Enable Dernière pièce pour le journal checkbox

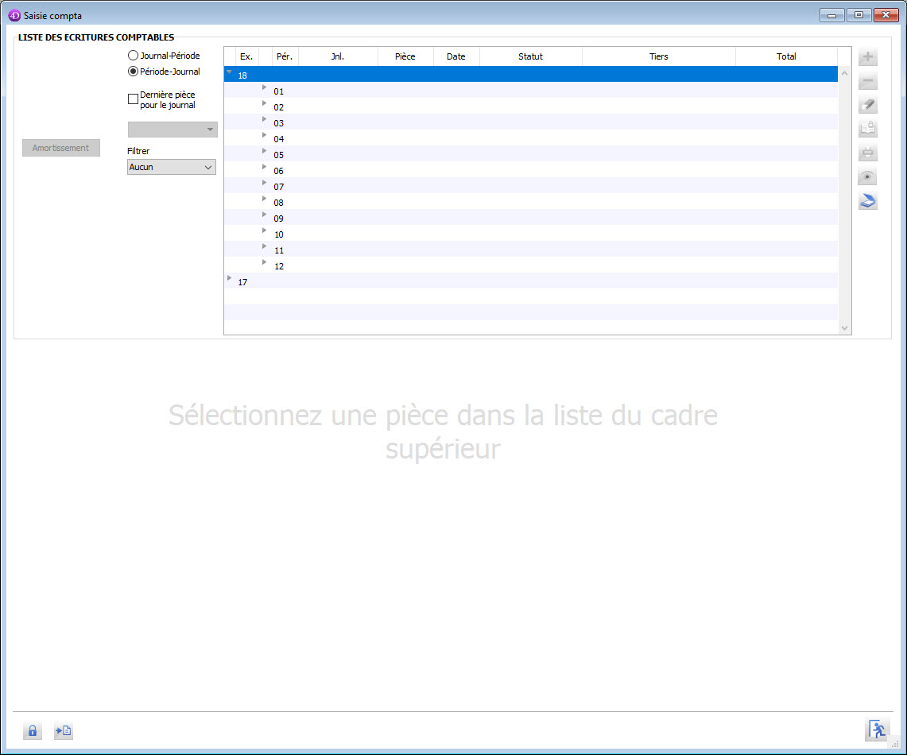133,99
